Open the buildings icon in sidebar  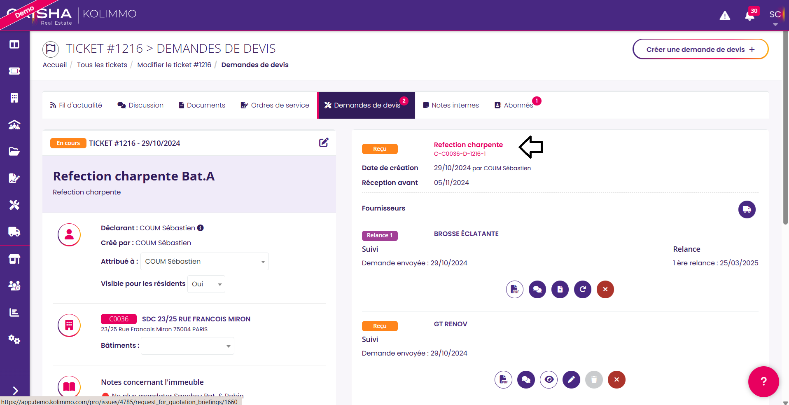click(x=14, y=98)
